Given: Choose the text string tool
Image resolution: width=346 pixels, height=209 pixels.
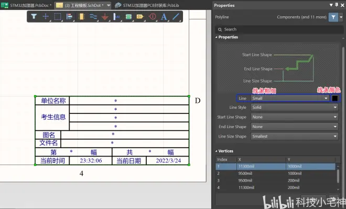Looking at the screenshot, I should point(164,17).
